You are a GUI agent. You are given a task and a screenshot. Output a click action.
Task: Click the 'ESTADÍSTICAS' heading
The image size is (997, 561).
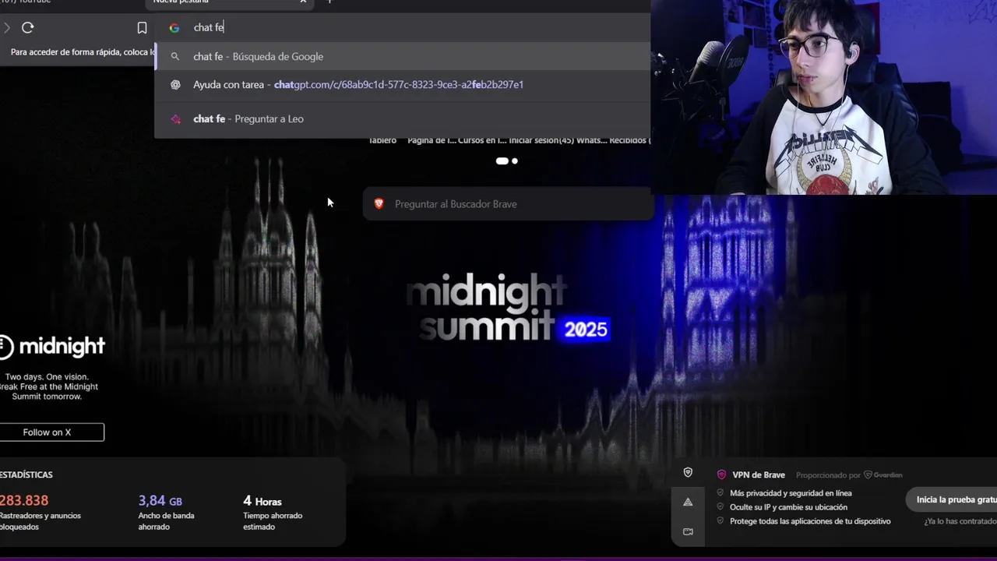pos(26,475)
